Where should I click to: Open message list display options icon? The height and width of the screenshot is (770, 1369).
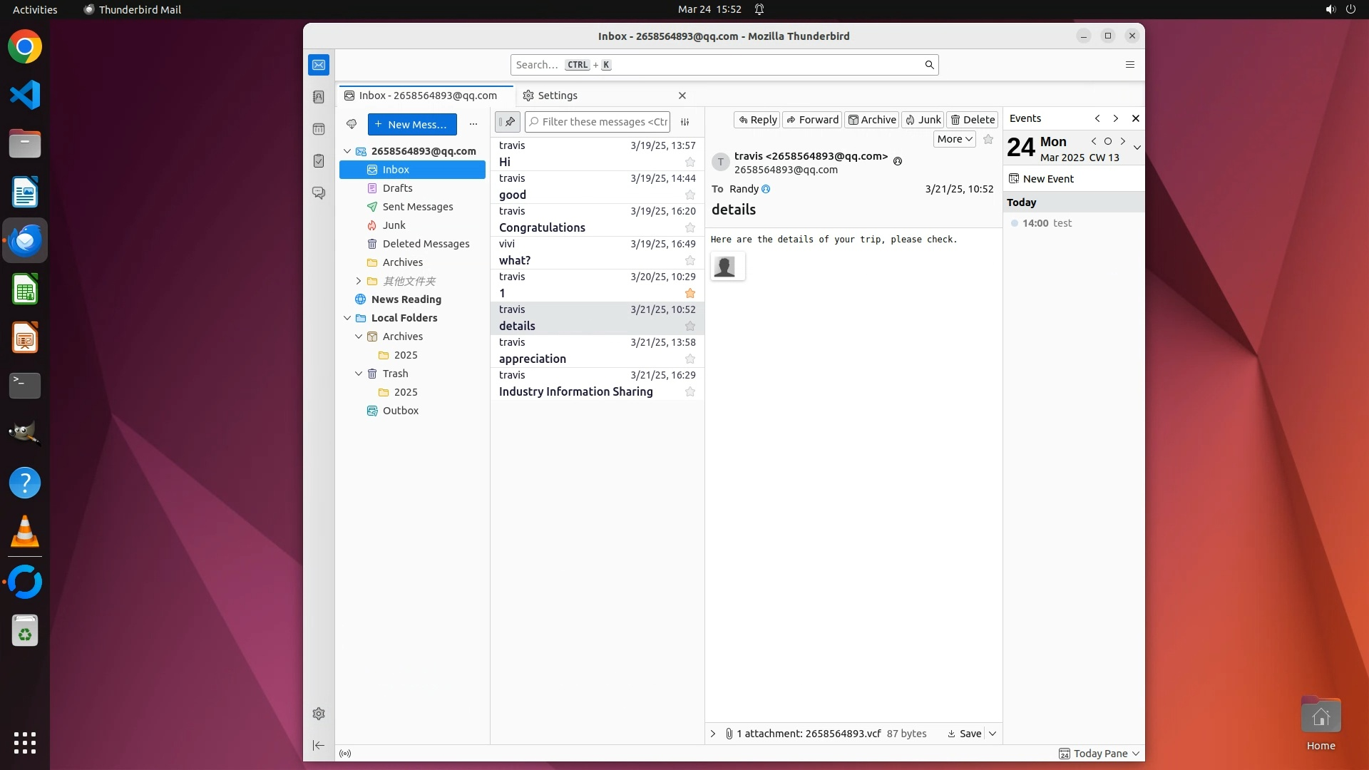point(685,122)
